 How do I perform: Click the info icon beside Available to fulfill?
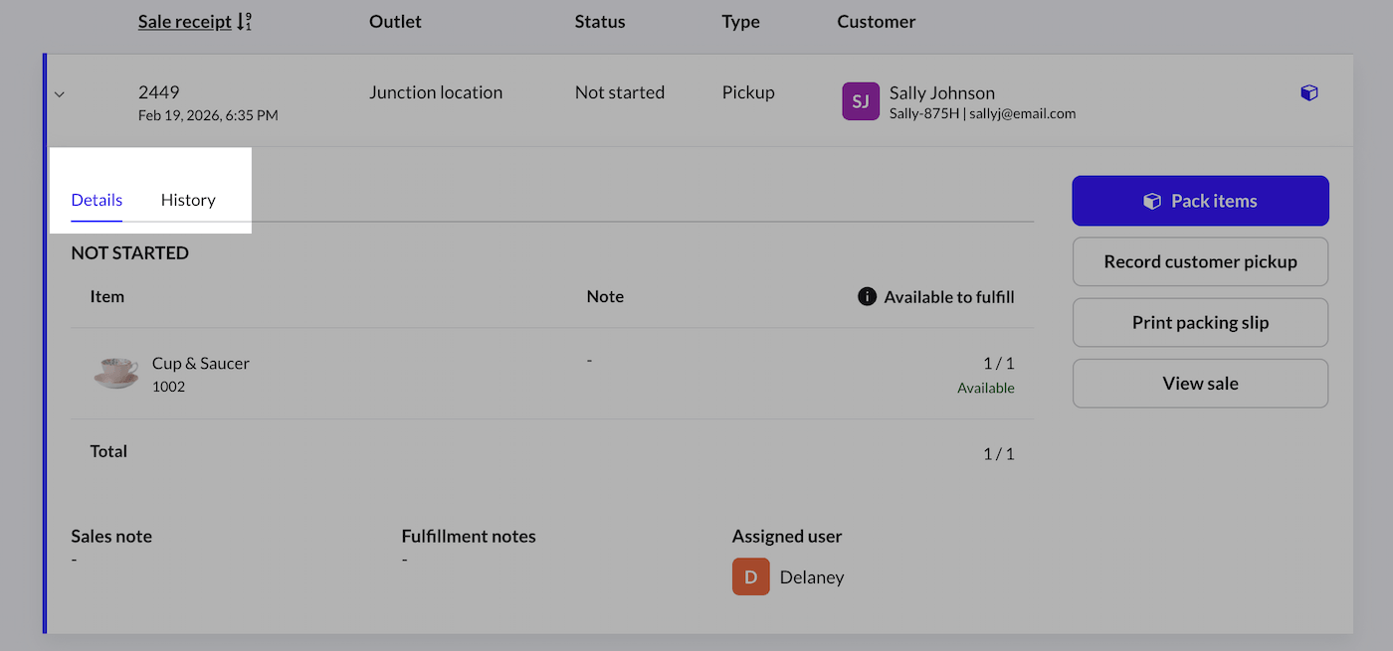point(867,296)
